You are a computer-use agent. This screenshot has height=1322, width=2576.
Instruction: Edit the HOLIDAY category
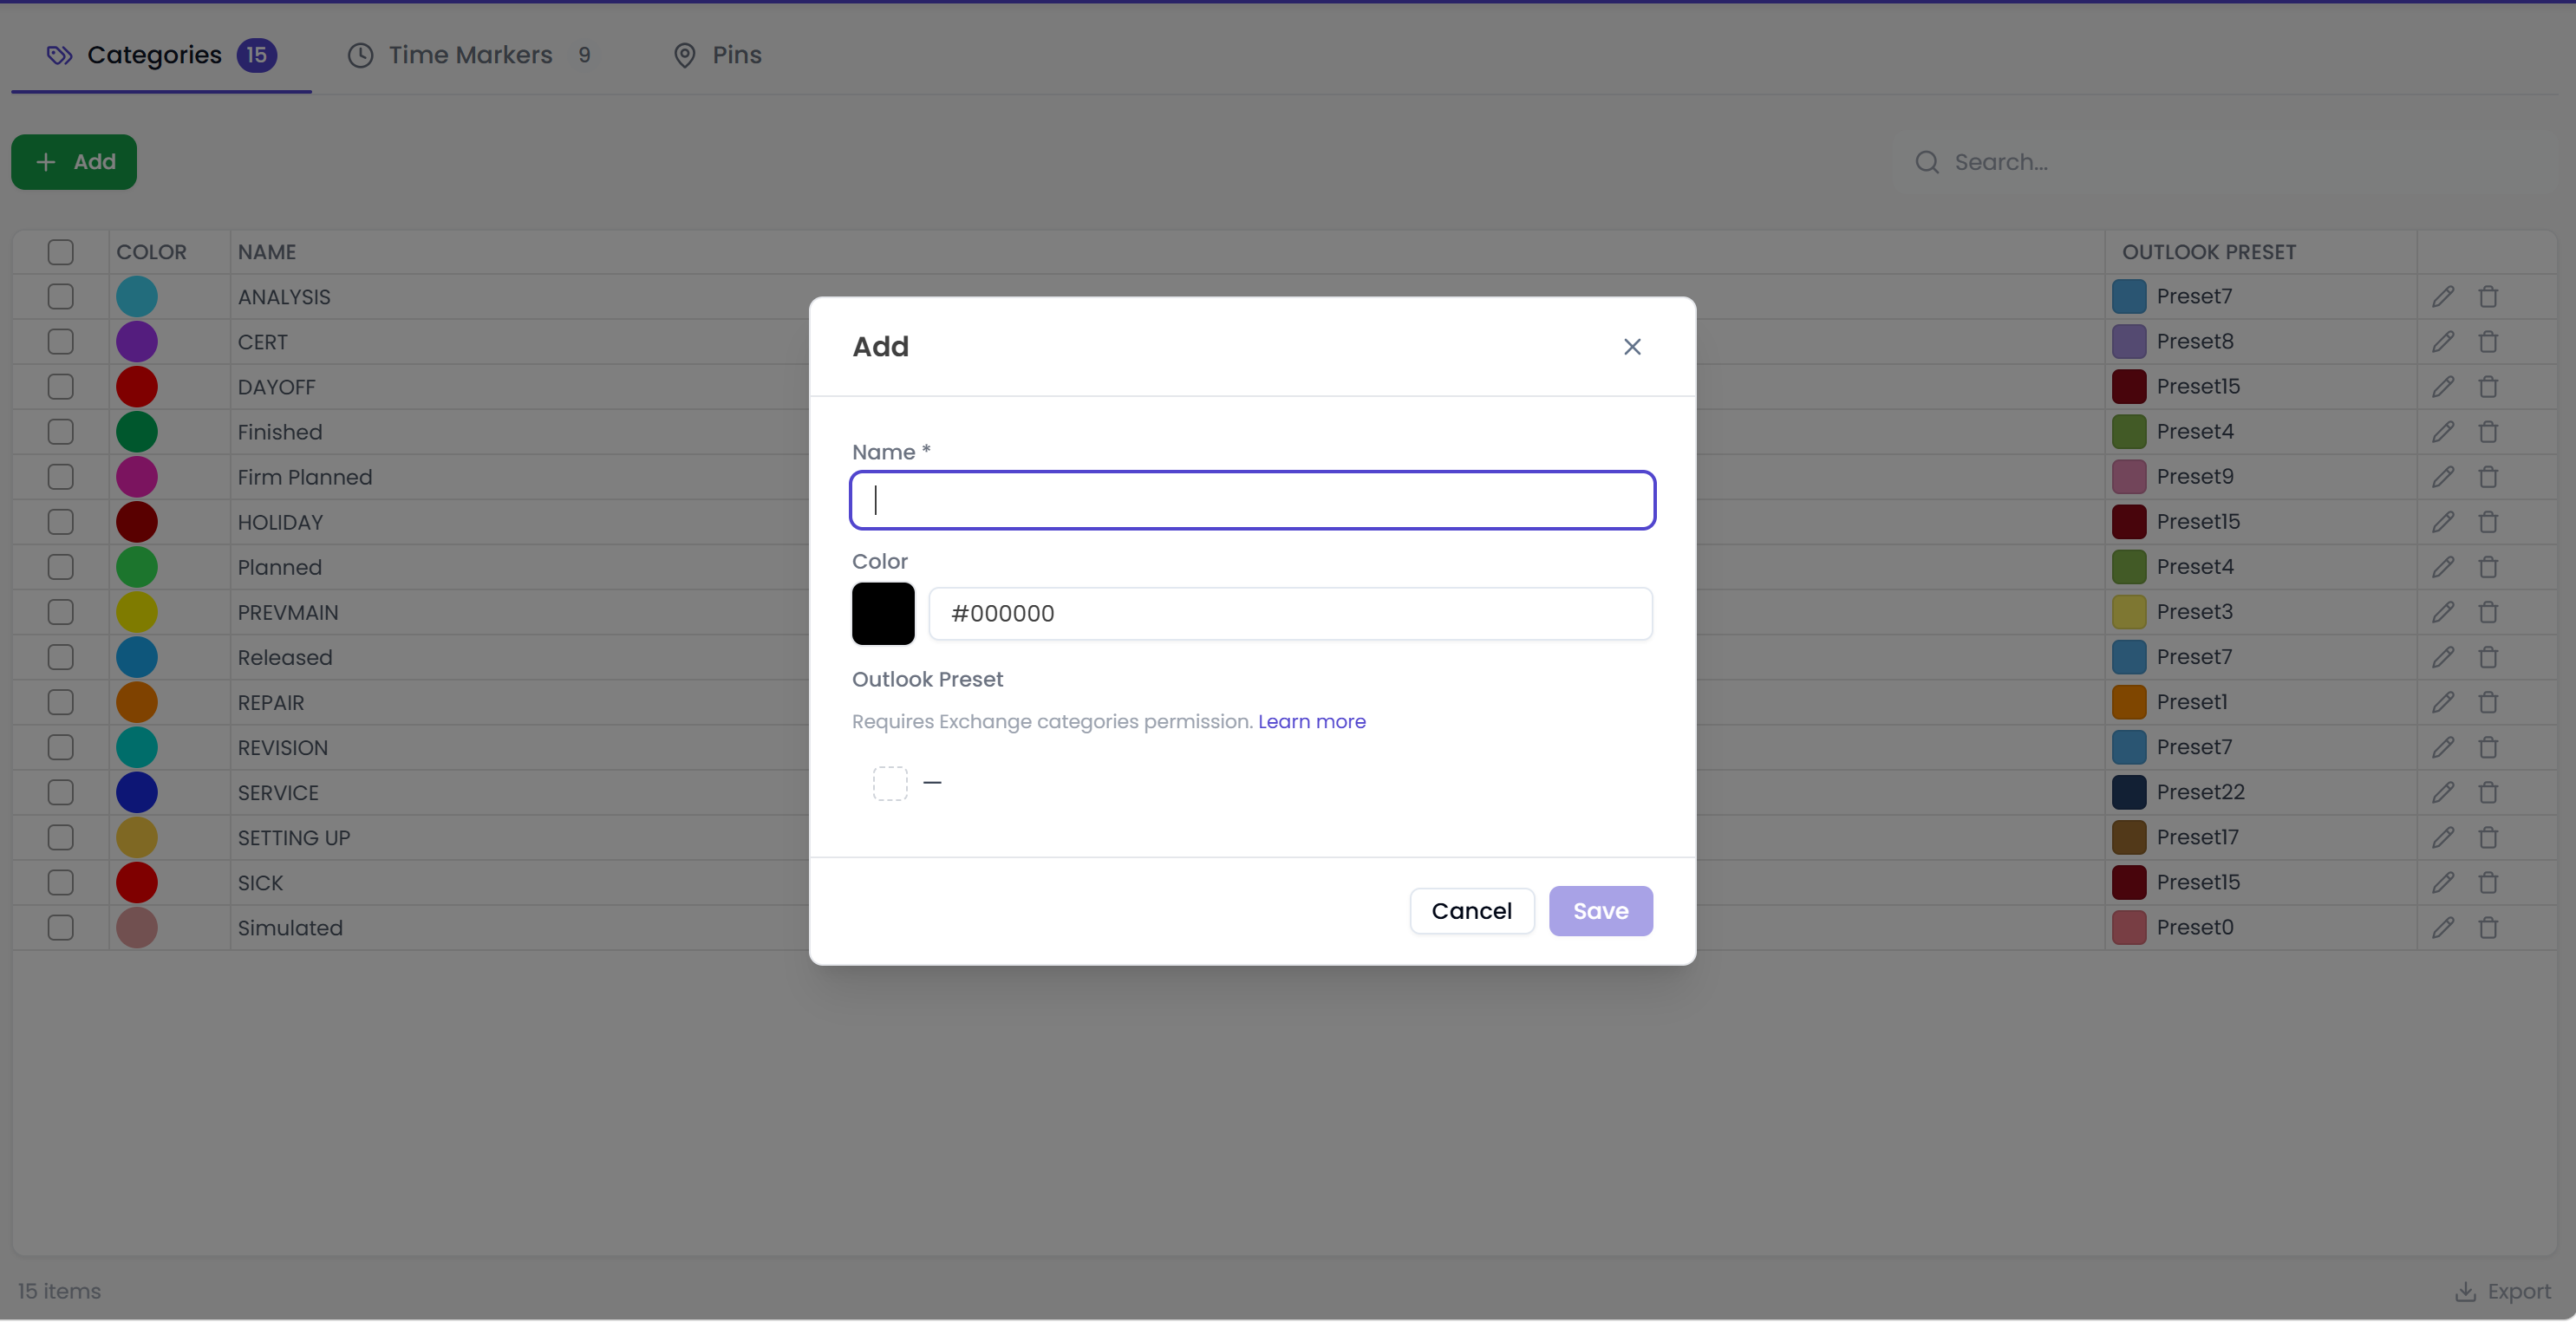2442,522
